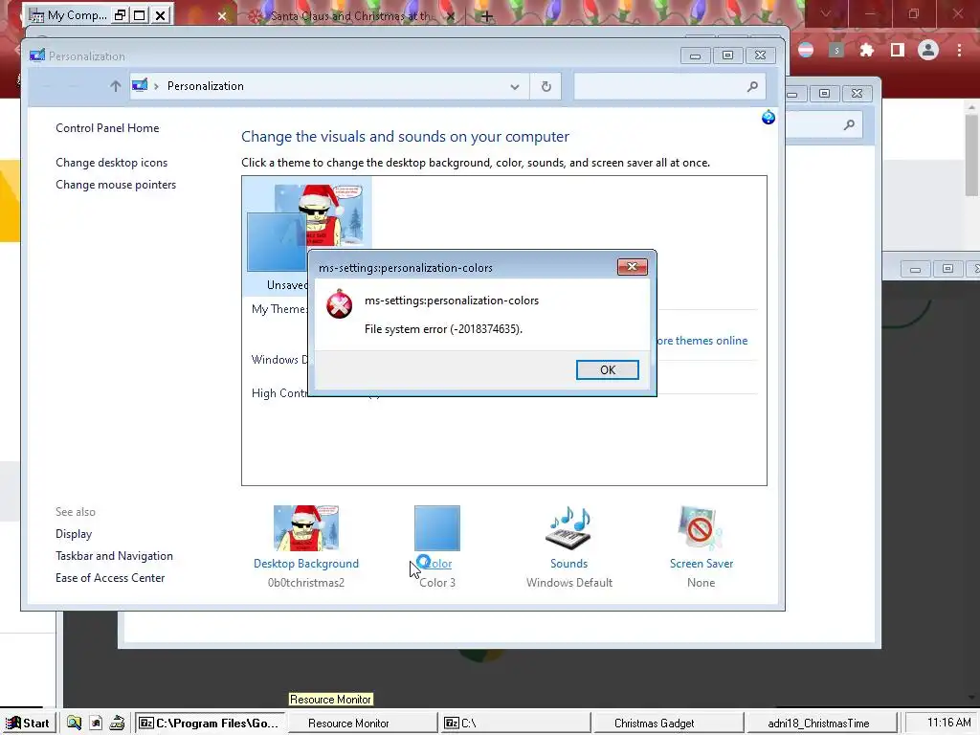Click the Screen Saver link label
The height and width of the screenshot is (735, 980).
click(x=702, y=564)
